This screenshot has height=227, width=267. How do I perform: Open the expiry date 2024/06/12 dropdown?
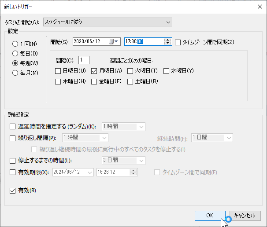click(73, 172)
